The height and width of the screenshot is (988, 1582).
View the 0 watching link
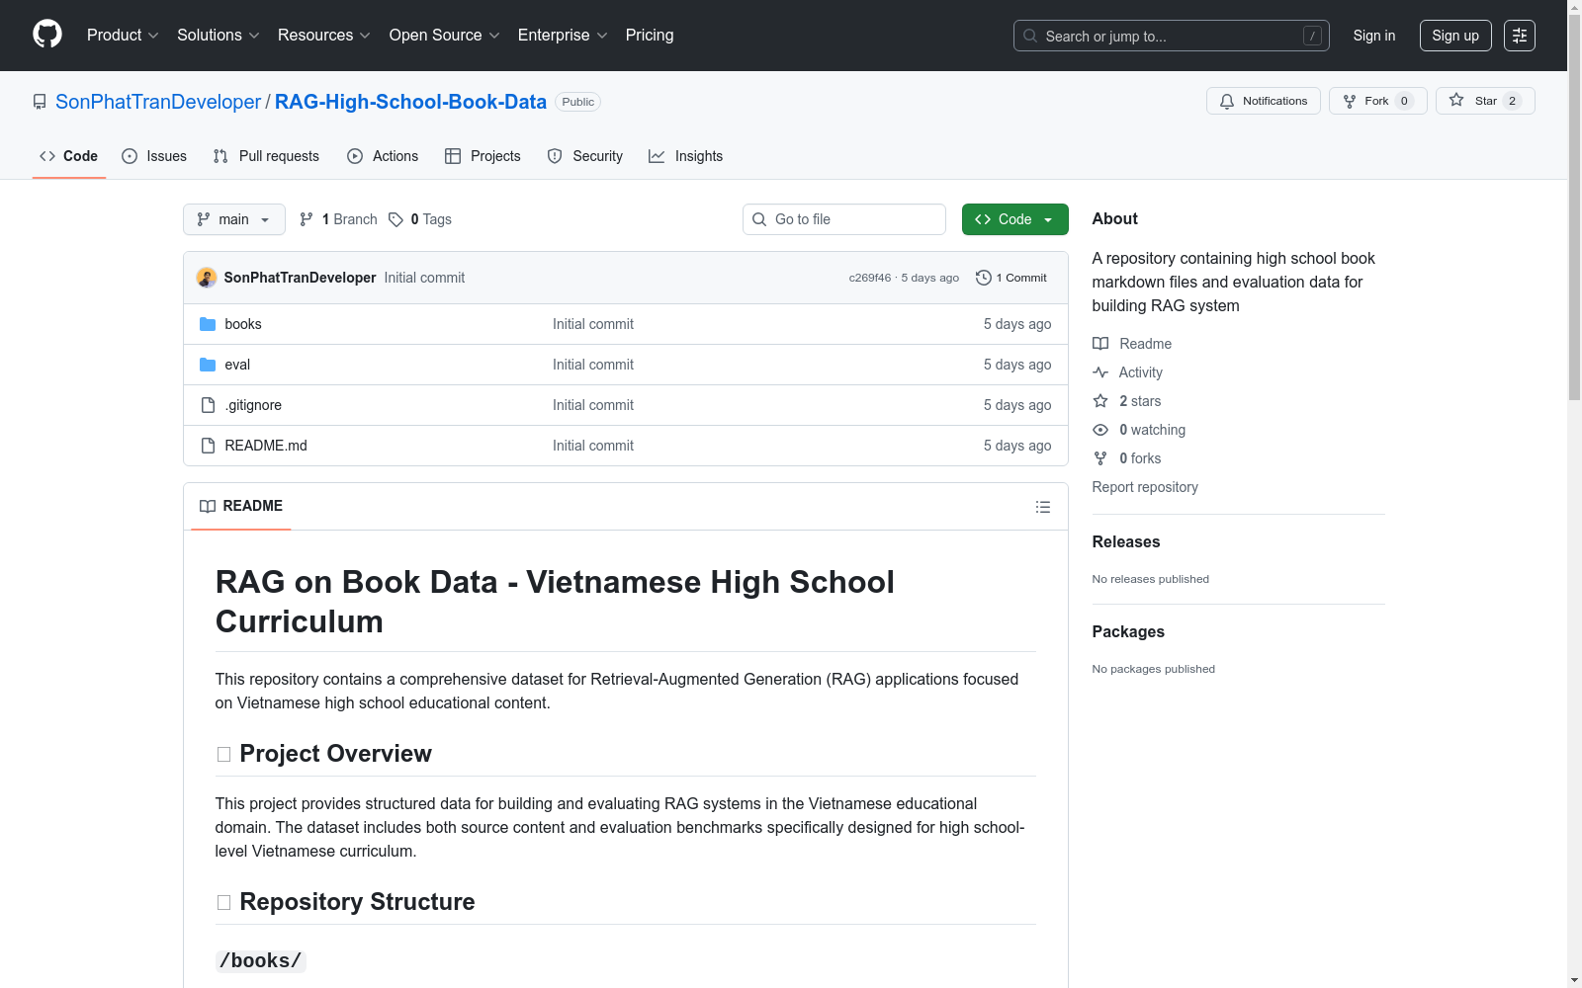pyautogui.click(x=1139, y=430)
